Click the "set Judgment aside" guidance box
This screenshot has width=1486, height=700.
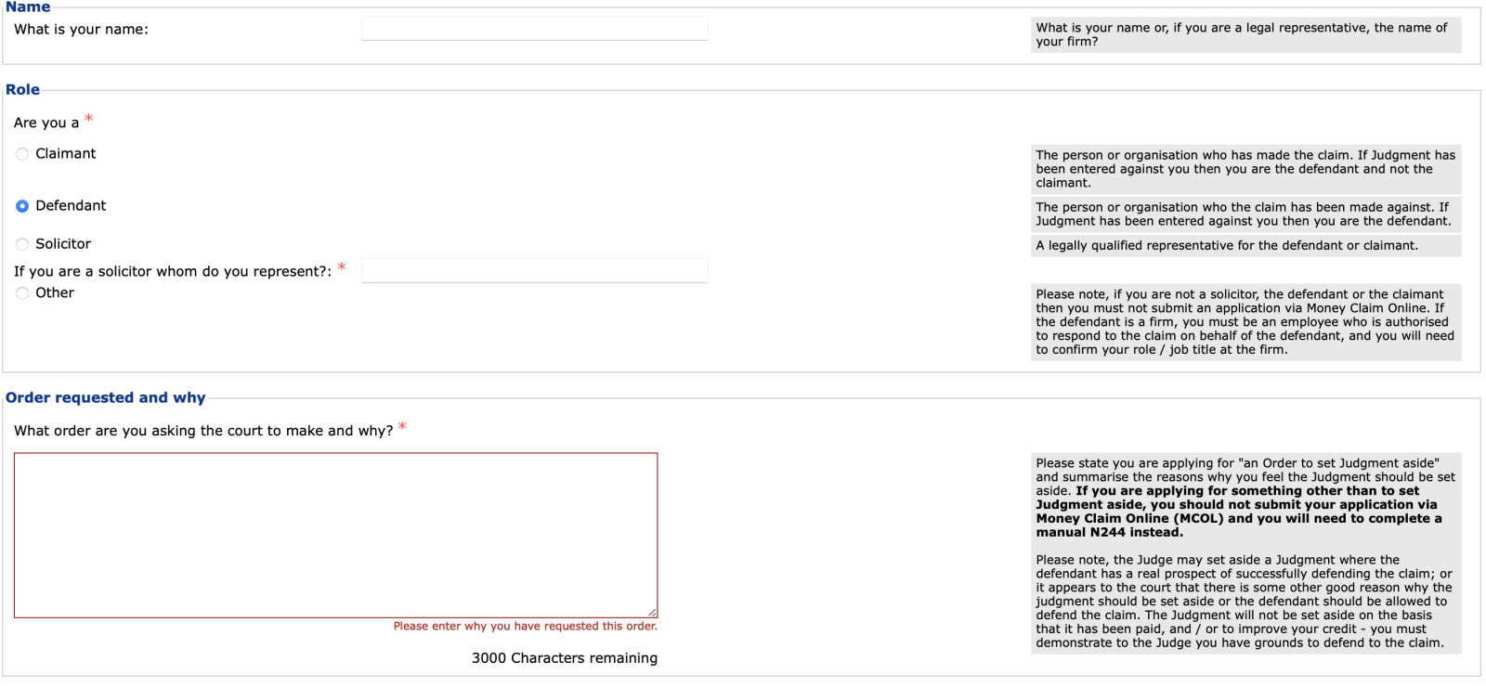click(1245, 552)
